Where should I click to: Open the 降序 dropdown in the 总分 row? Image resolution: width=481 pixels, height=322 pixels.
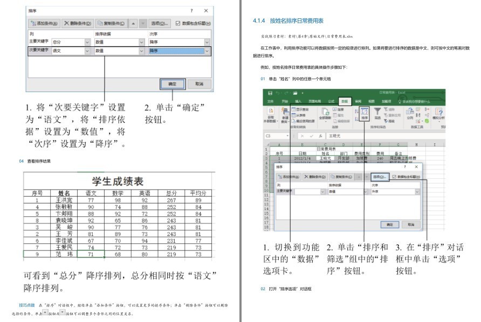click(208, 42)
